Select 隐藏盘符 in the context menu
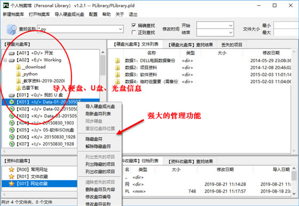The height and width of the screenshot is (206, 299). pos(94,139)
